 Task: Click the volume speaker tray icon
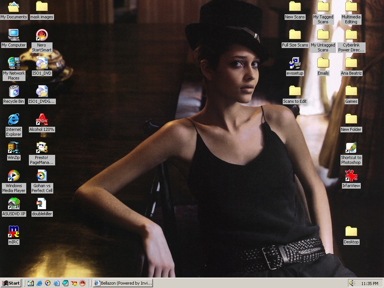(352, 283)
